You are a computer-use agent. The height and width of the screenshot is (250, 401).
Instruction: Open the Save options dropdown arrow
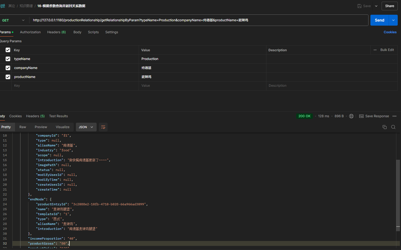(376, 6)
